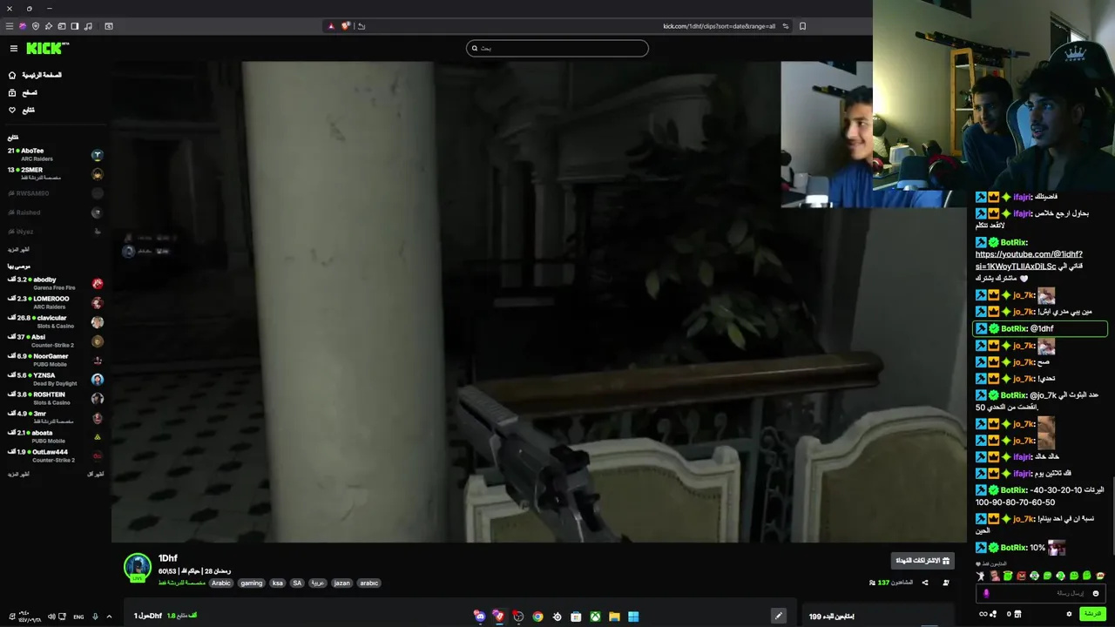Select the ksa tag chip

[277, 583]
